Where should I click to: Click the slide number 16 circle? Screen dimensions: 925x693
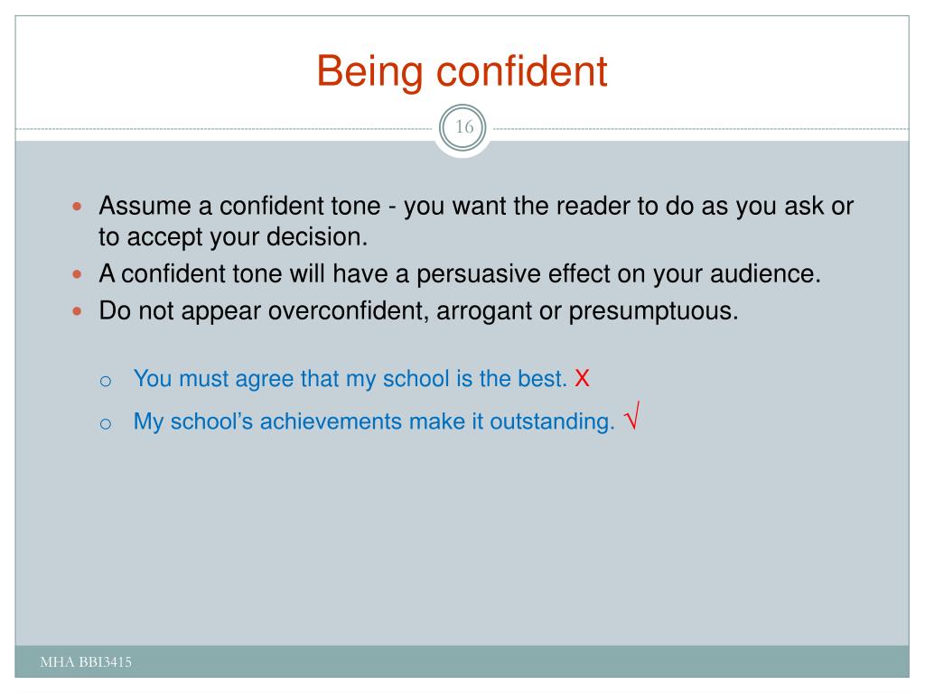463,127
